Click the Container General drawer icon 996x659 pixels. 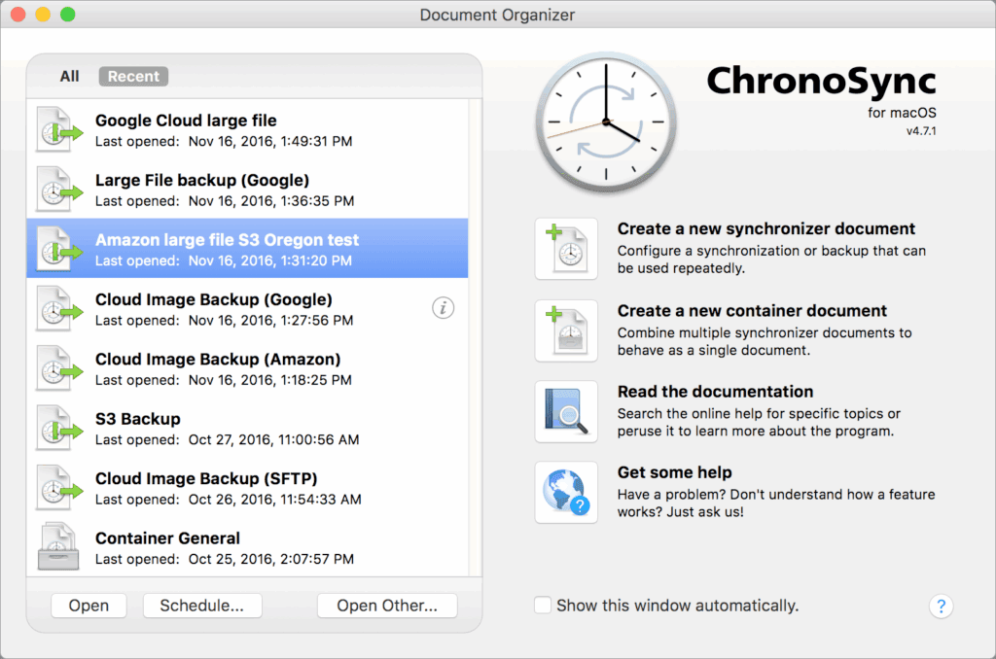point(58,546)
